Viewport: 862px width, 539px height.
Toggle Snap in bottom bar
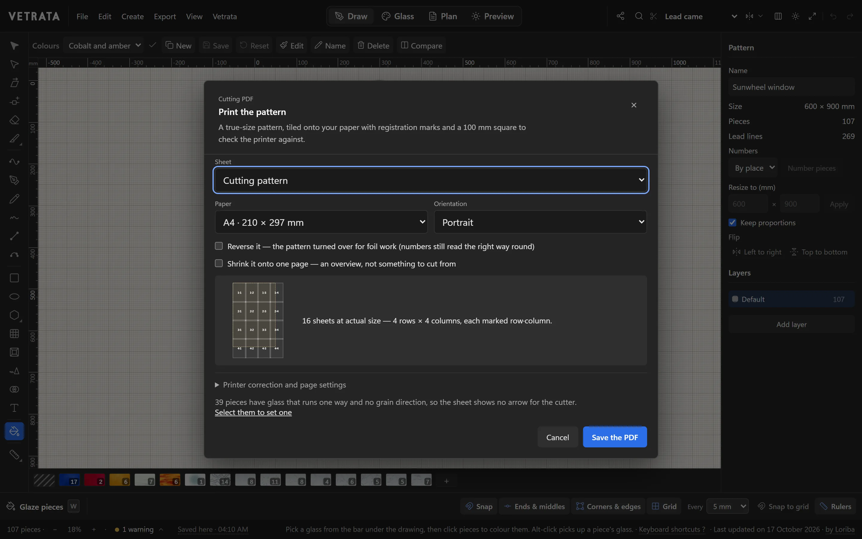tap(479, 507)
